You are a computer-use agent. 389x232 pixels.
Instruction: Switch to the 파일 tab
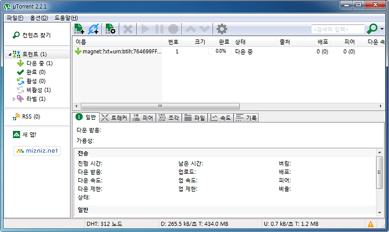(194, 118)
